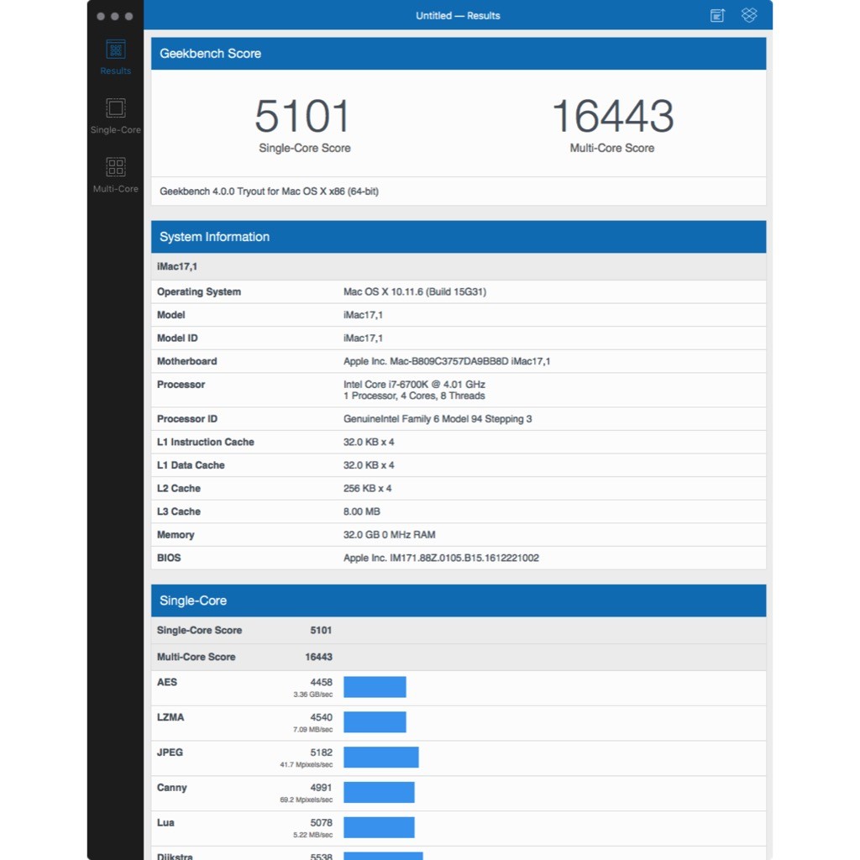Screen dimensions: 860x860
Task: Click the Model ID value iMac17,1
Action: click(x=363, y=338)
